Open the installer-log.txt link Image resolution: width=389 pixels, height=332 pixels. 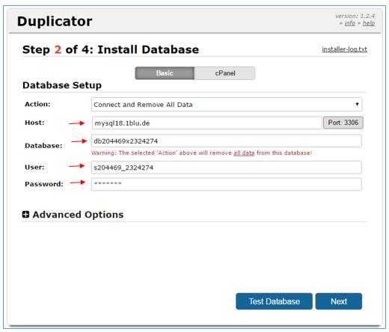point(344,49)
